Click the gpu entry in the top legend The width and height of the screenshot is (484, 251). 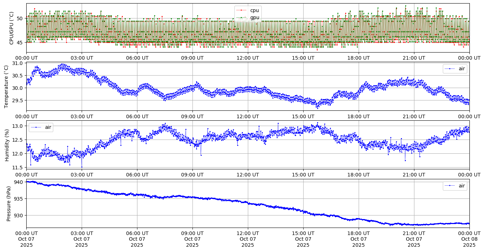pyautogui.click(x=254, y=17)
